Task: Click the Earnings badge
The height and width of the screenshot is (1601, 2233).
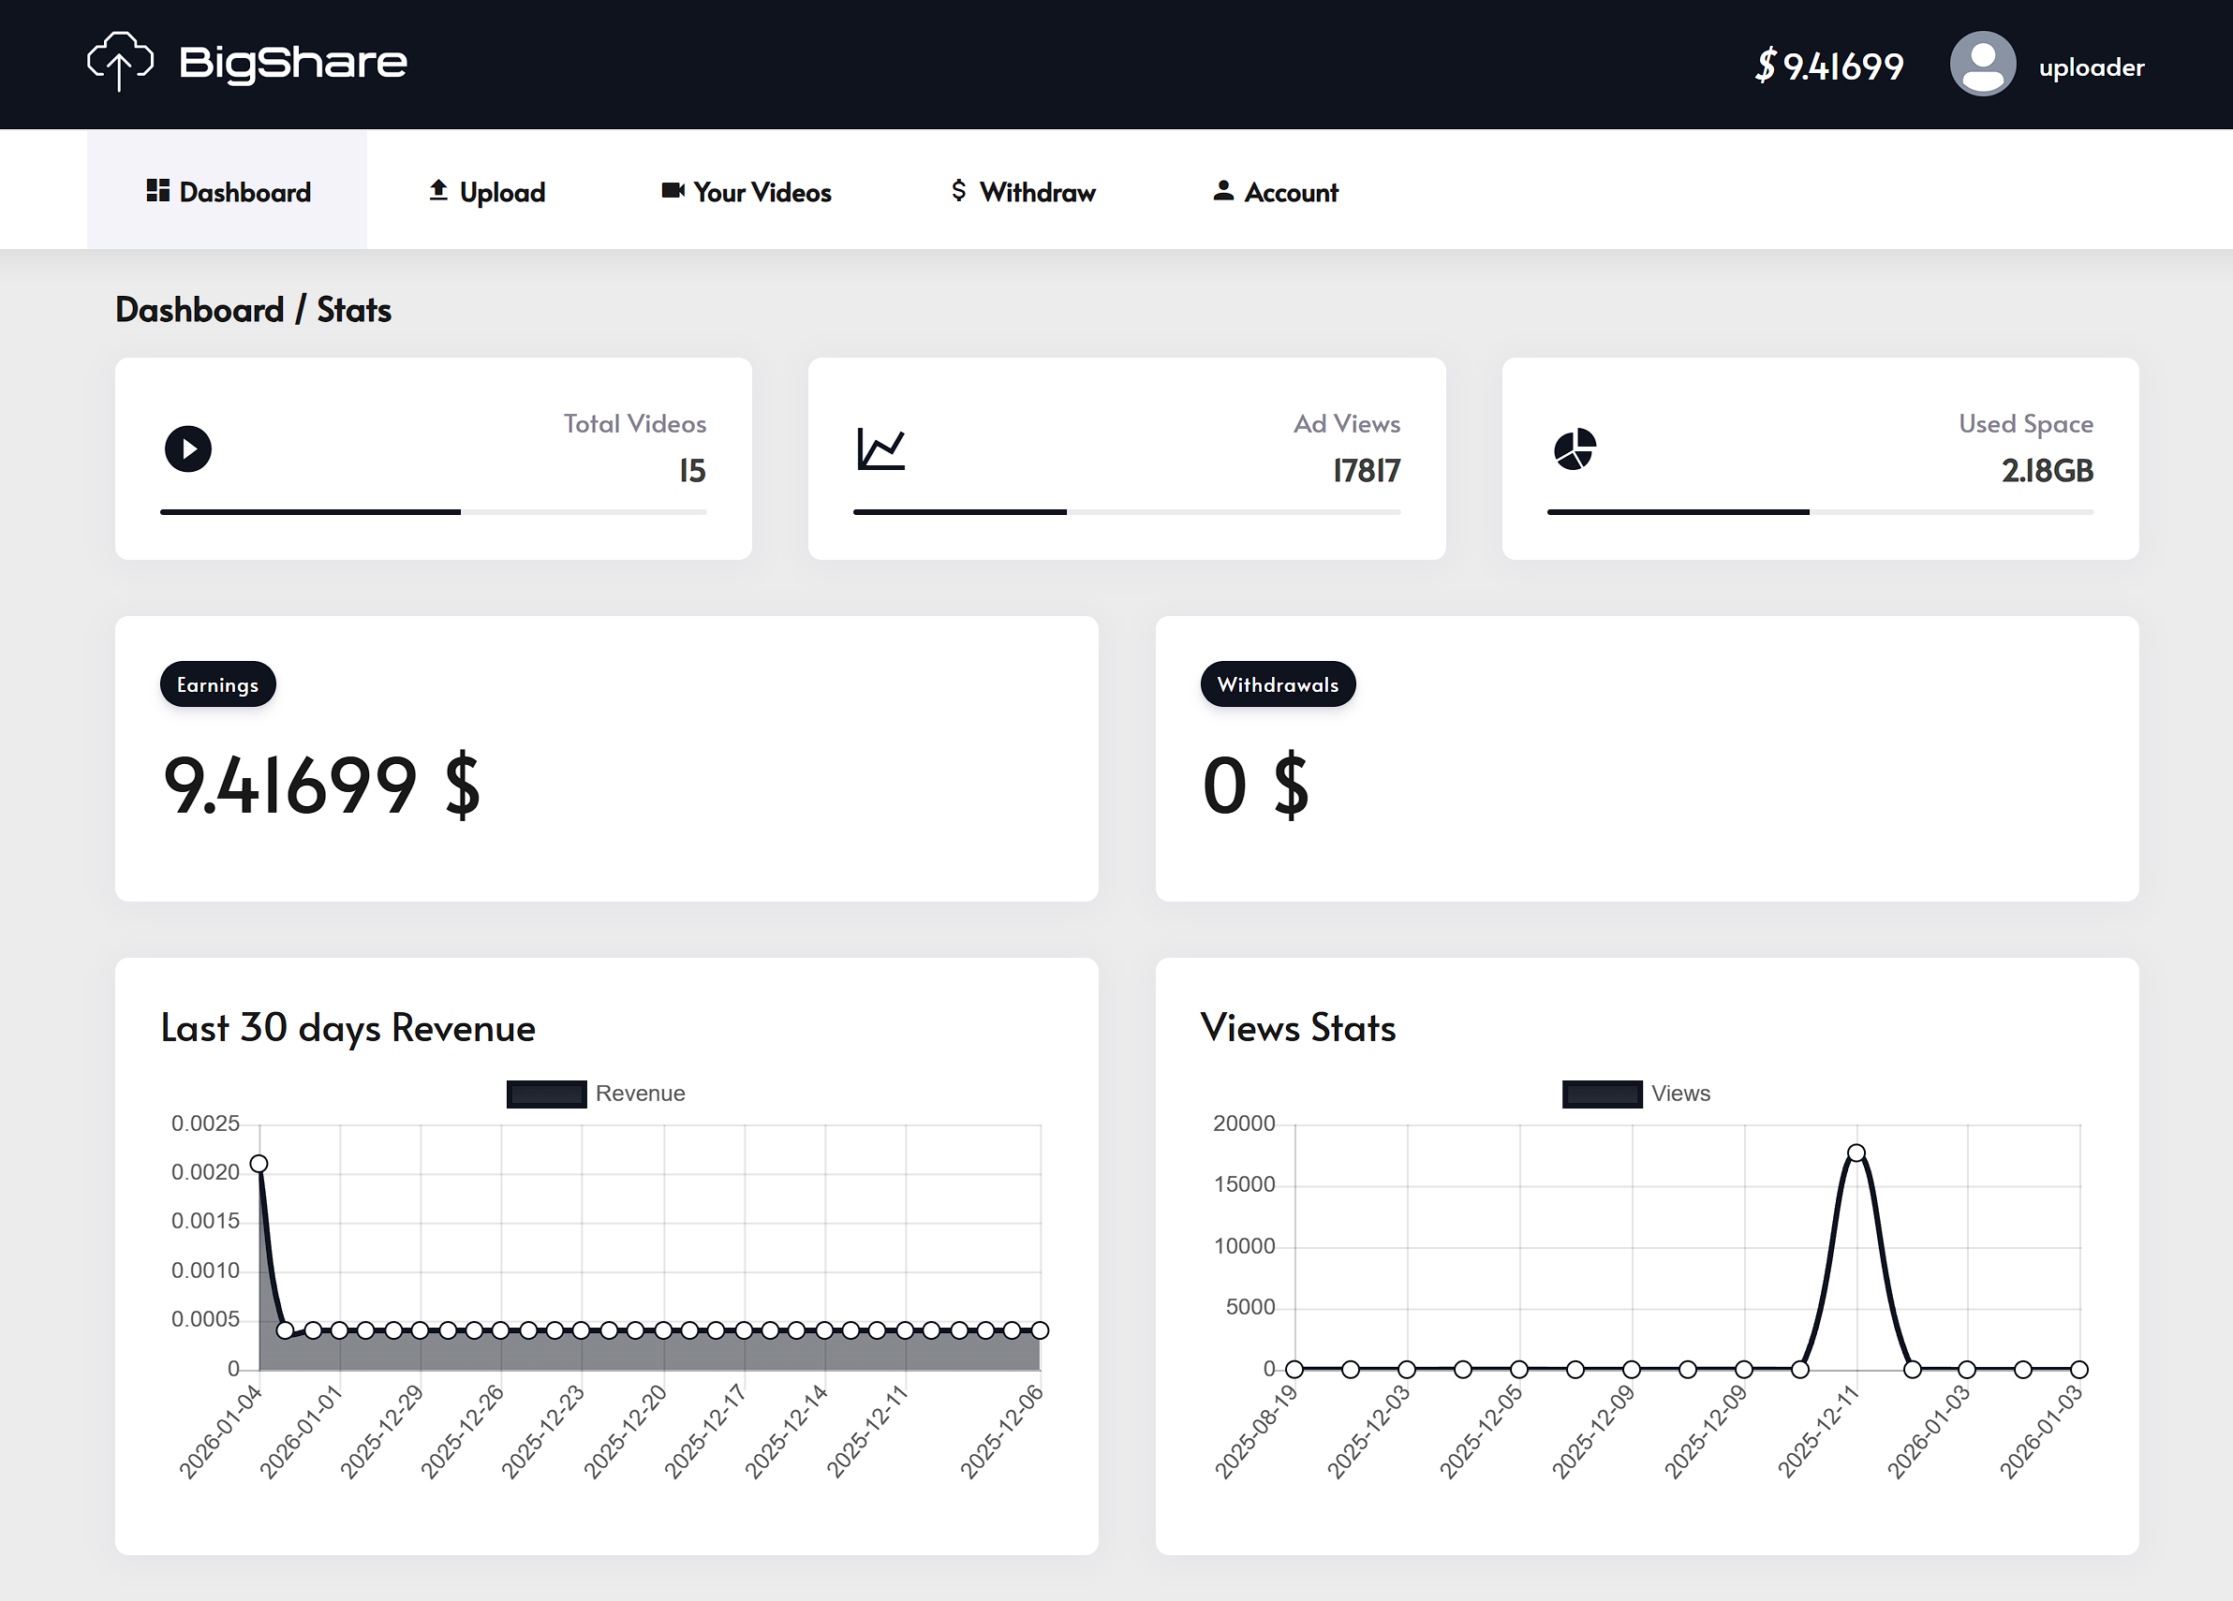Action: point(217,685)
